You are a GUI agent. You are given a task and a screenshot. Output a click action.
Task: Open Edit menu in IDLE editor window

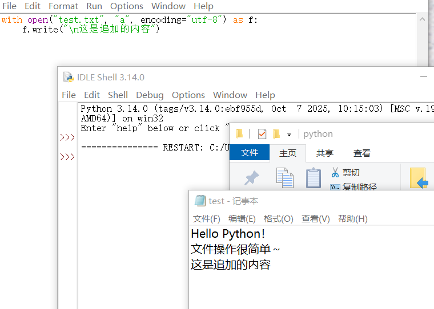pos(33,6)
